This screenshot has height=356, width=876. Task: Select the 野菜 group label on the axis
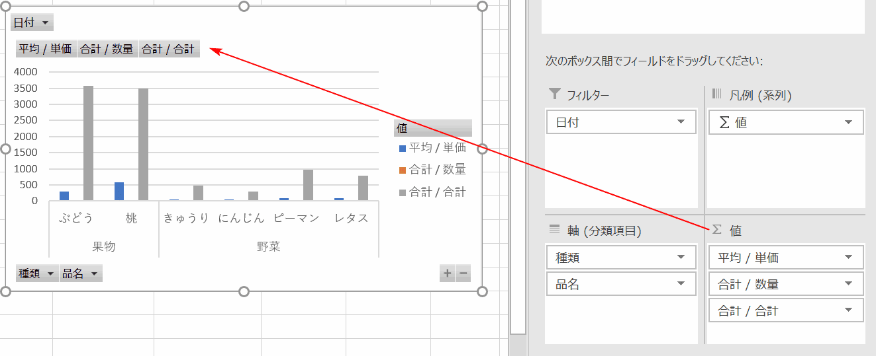269,246
